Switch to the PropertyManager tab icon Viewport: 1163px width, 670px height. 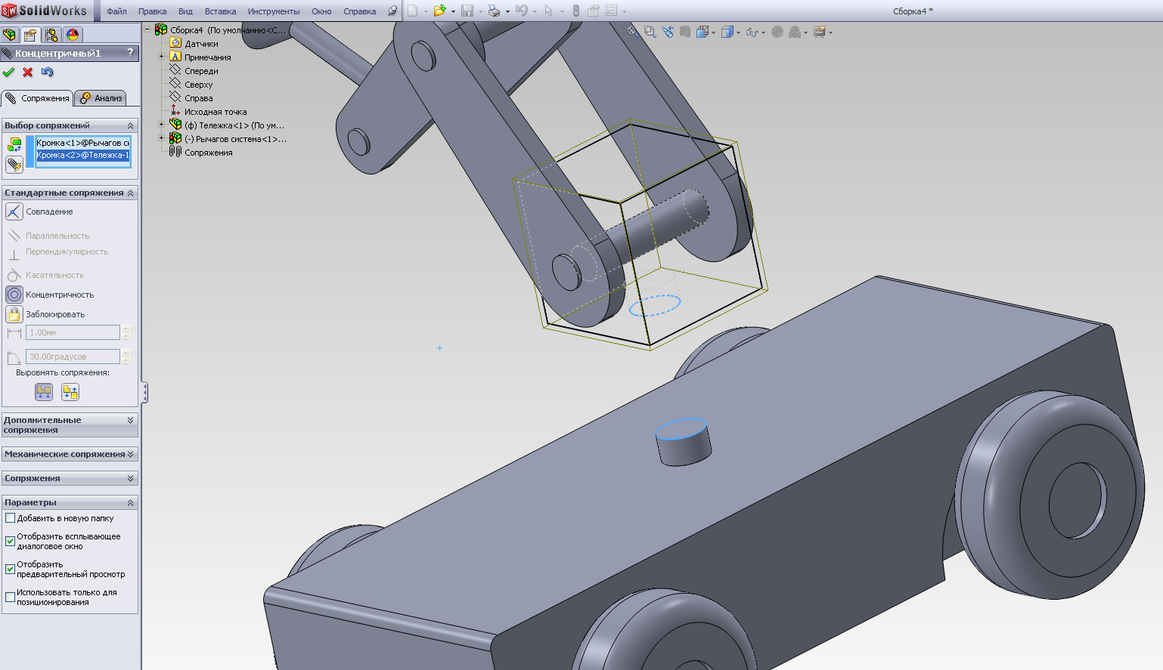(x=30, y=35)
